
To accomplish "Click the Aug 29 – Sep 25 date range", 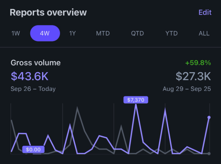I will pyautogui.click(x=187, y=89).
